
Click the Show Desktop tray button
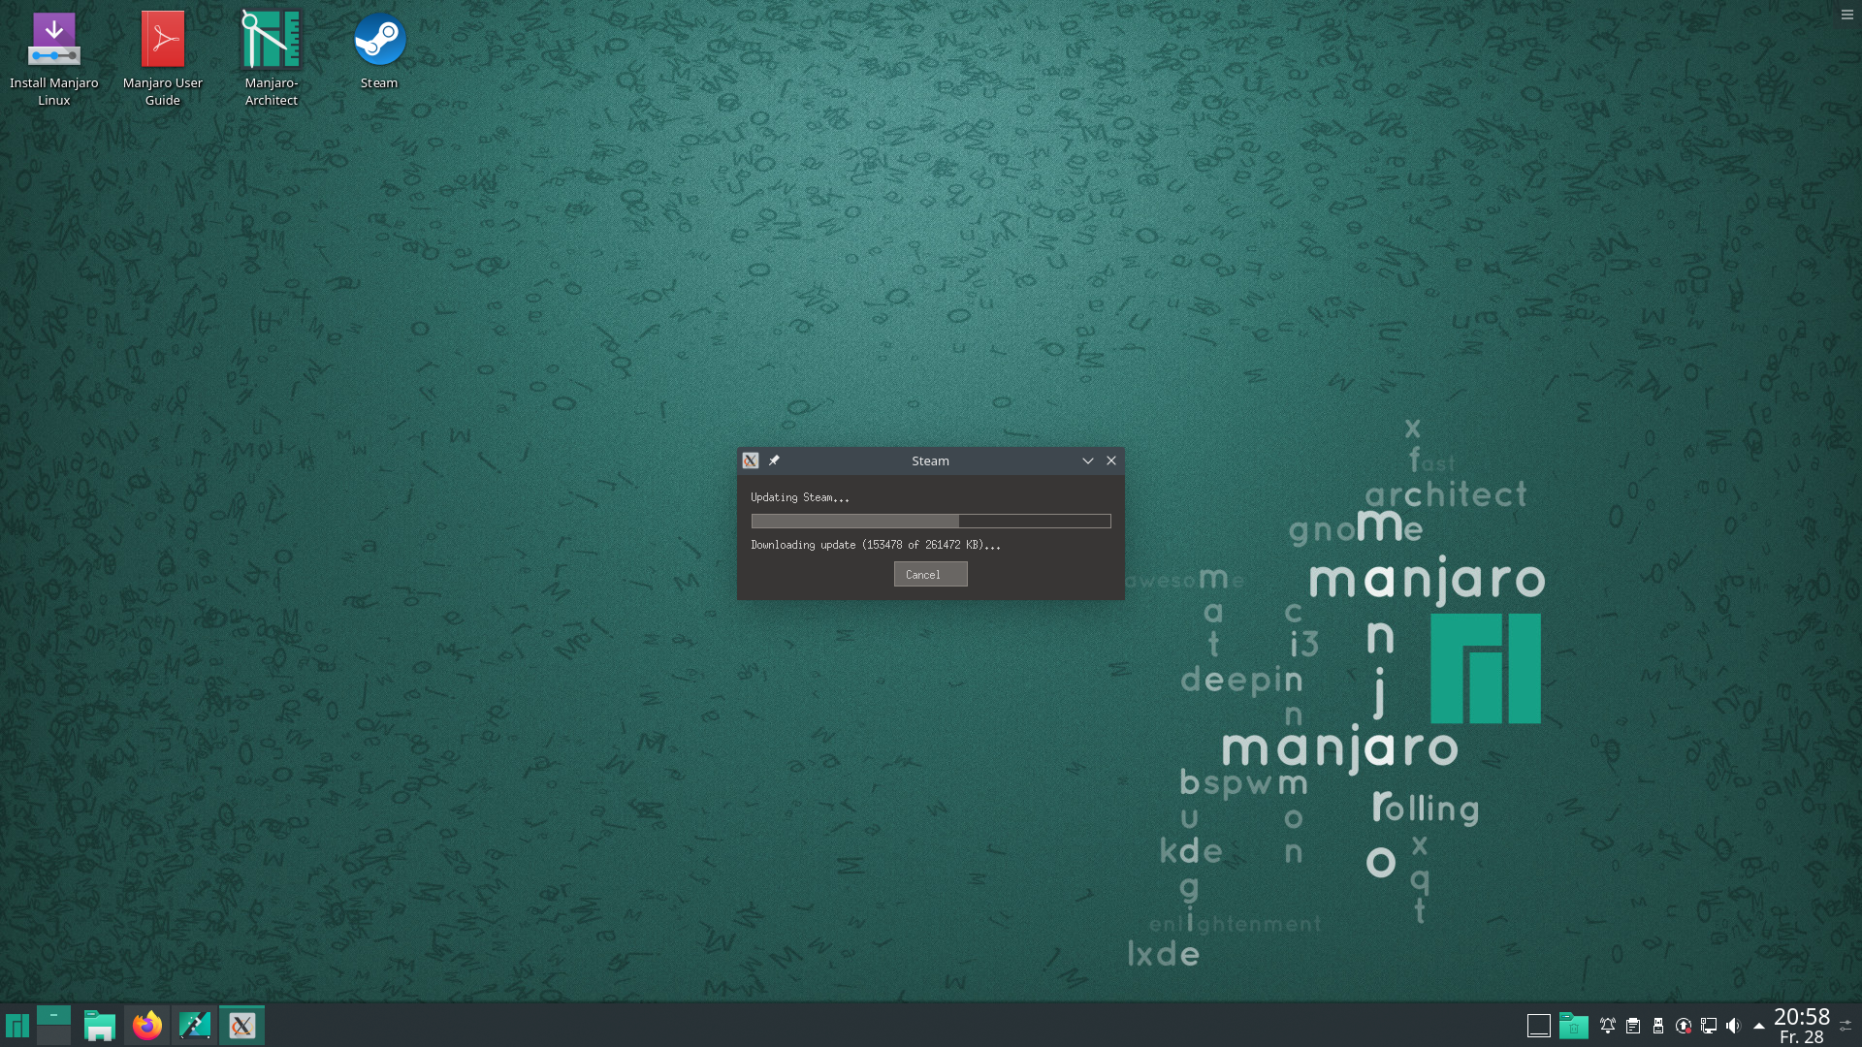point(1539,1026)
